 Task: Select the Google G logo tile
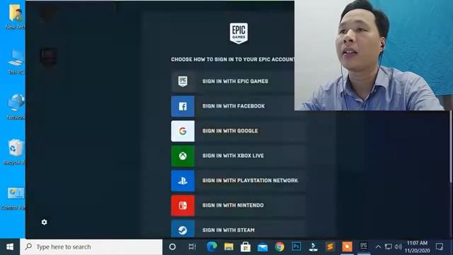click(183, 131)
